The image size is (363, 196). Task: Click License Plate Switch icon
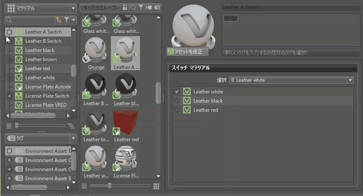[x=19, y=96]
